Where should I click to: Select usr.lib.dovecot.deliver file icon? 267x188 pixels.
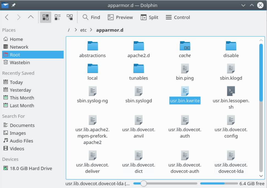pyautogui.click(x=93, y=155)
